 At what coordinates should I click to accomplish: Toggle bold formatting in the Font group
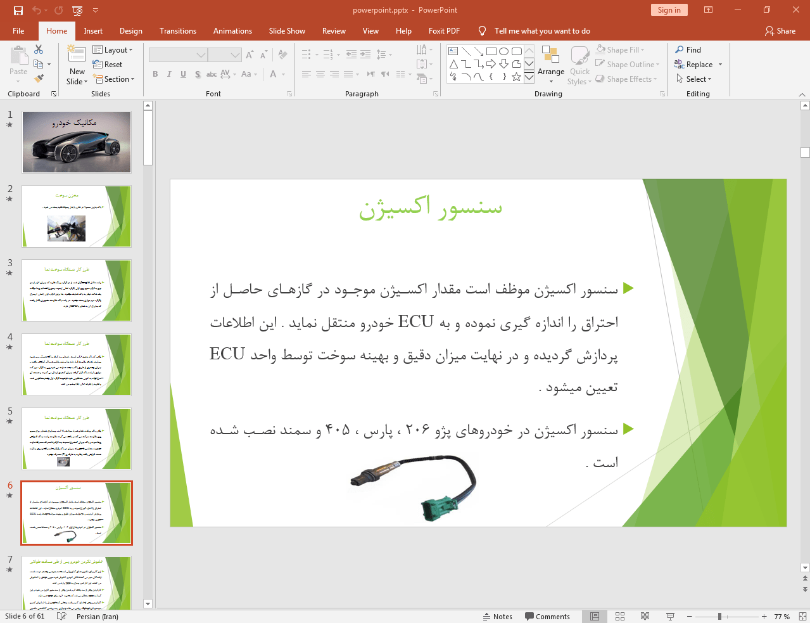155,74
